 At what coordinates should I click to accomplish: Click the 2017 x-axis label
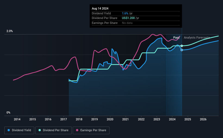tap(64, 119)
